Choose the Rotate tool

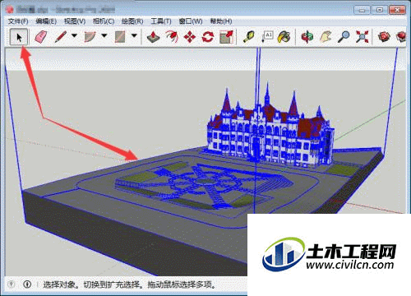(x=208, y=37)
